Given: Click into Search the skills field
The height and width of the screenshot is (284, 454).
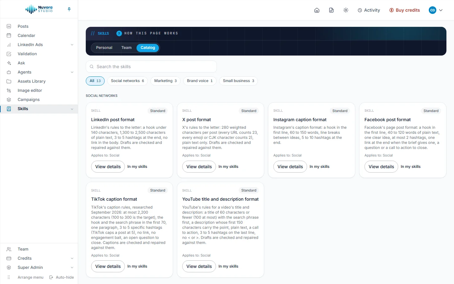Looking at the screenshot, I should [x=151, y=67].
